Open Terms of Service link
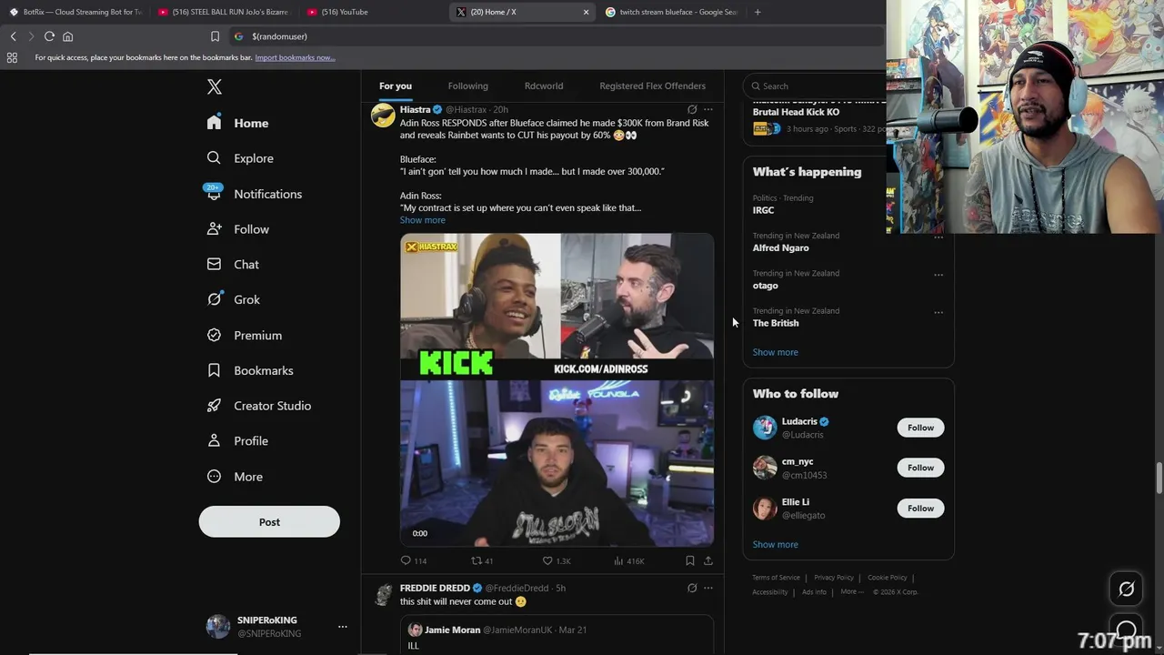The height and width of the screenshot is (655, 1164). (x=776, y=577)
